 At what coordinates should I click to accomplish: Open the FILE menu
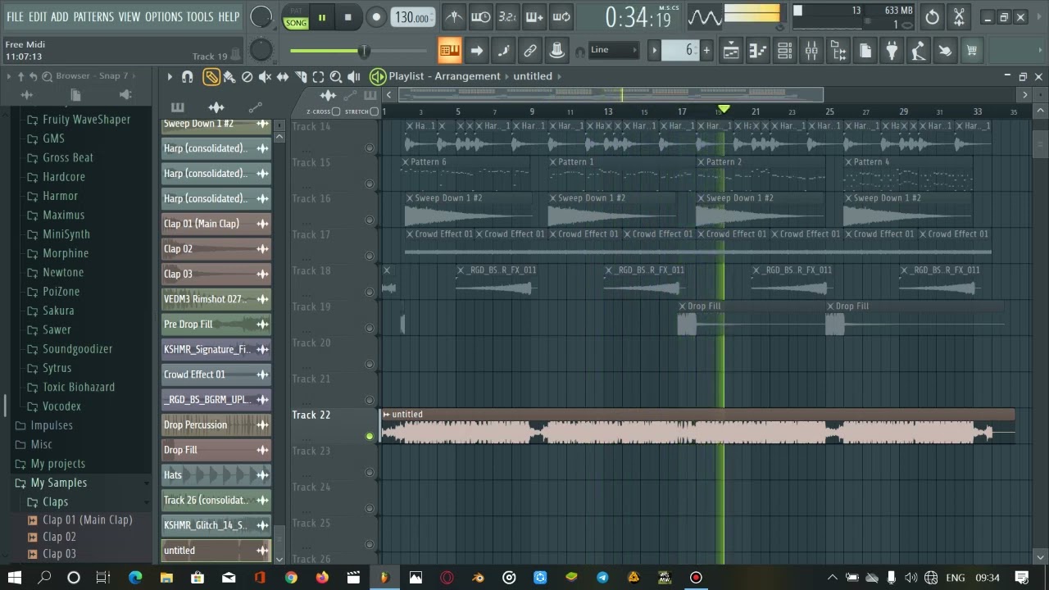coord(16,16)
